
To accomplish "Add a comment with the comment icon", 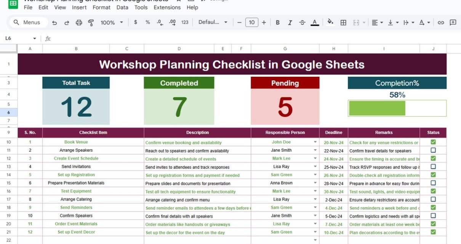I will click(x=453, y=22).
